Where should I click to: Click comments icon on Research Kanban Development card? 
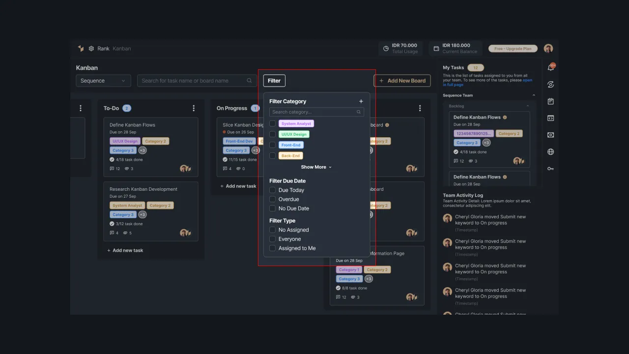[112, 233]
